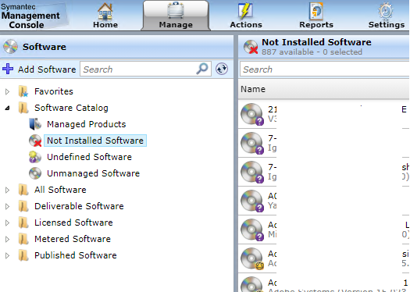Click the Not Installed Software tree icon

[35, 141]
